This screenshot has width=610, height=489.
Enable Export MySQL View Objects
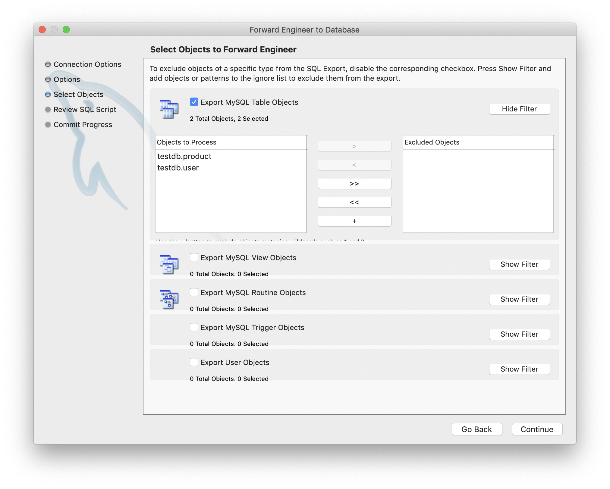pos(194,257)
